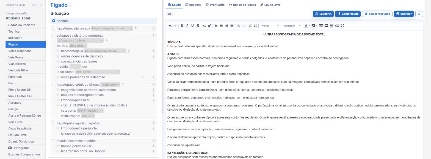Select esteatose / distúrbio gorduroso option
Viewport: 431px width, 159px height.
coord(54,36)
